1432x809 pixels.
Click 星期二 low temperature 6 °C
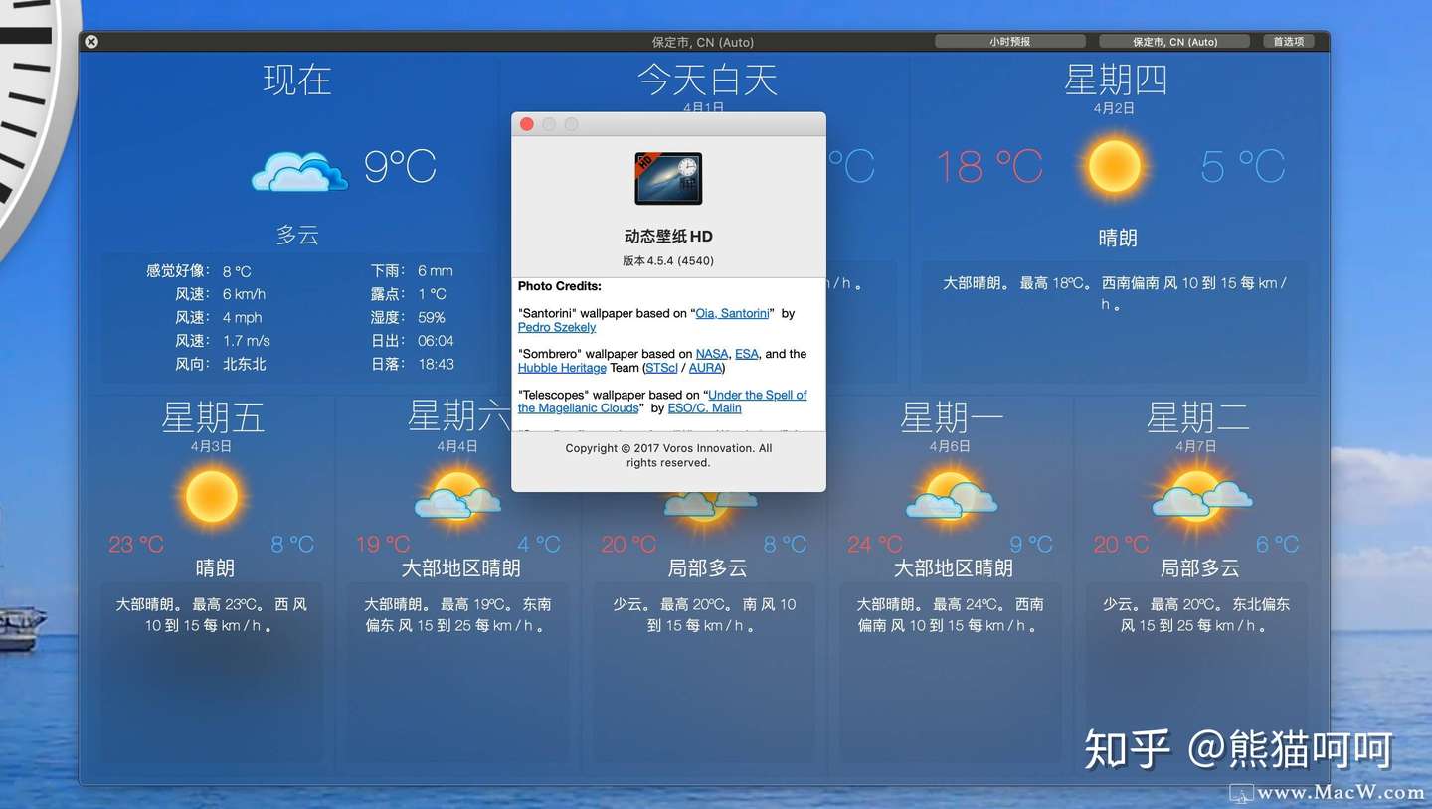[x=1278, y=545]
